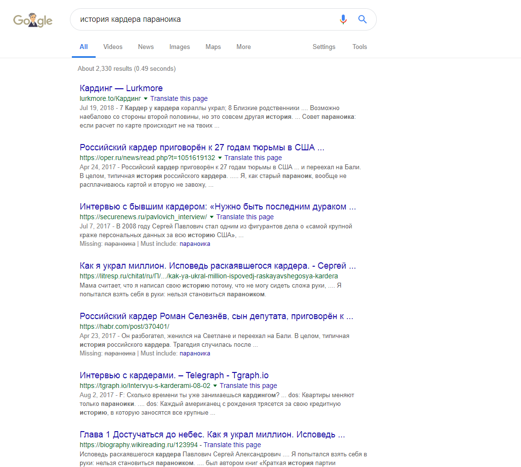Translate the biography.wikireading.ru page
The height and width of the screenshot is (467, 521).
click(232, 445)
